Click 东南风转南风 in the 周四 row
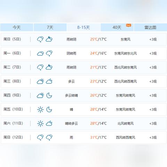 (x=126, y=96)
